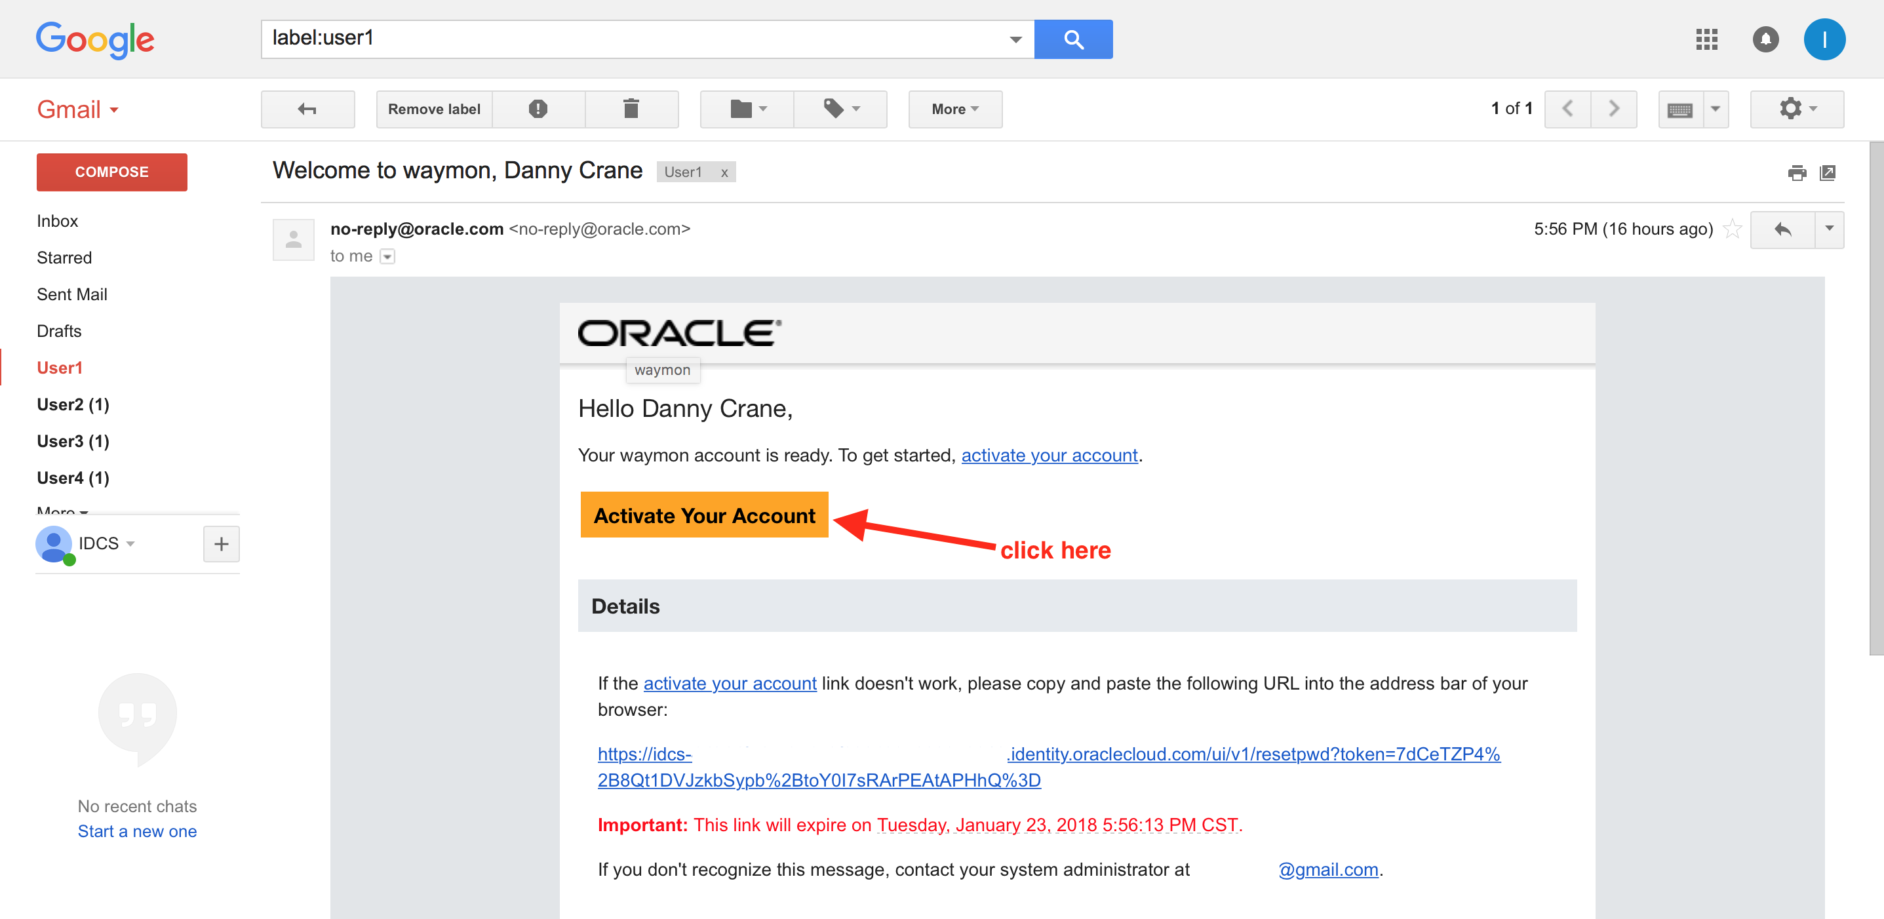Open User2 label
The image size is (1884, 919).
coord(73,404)
